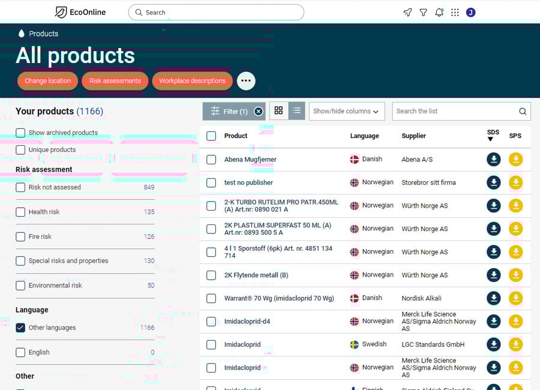This screenshot has width=540, height=390.
Task: Download SDS for 2-K TURBO RUTELIM PRO
Action: tap(494, 206)
